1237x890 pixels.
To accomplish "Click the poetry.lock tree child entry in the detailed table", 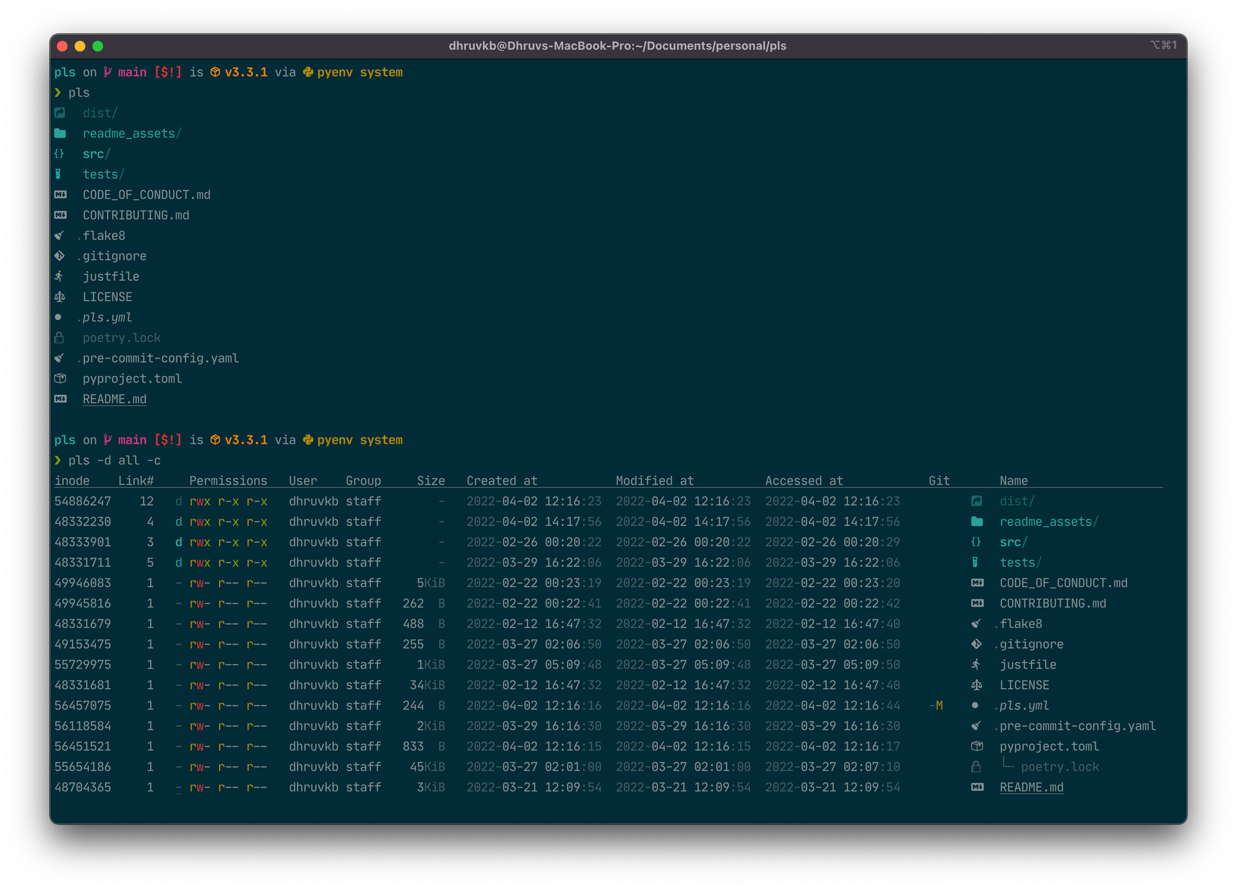I will click(1060, 767).
